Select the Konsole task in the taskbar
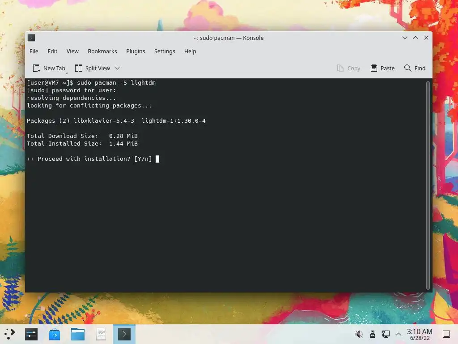This screenshot has width=458, height=344. pos(124,334)
